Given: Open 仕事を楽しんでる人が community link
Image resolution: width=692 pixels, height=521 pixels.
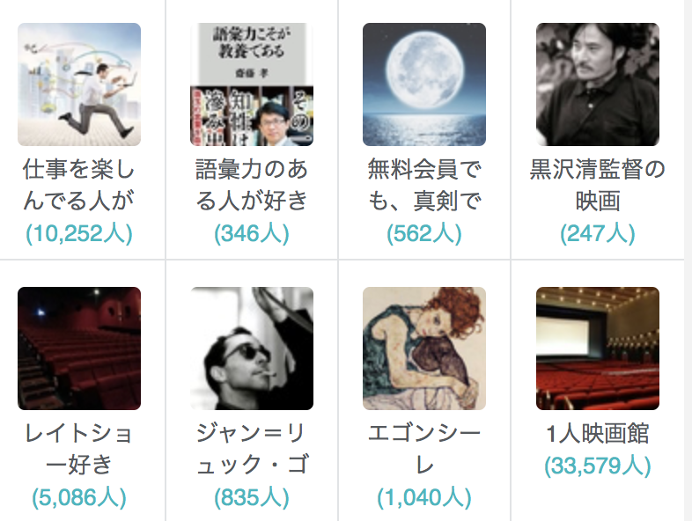Looking at the screenshot, I should [x=79, y=185].
